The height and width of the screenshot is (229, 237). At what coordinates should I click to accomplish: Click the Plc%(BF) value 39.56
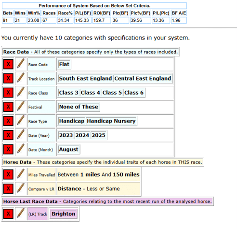141,20
